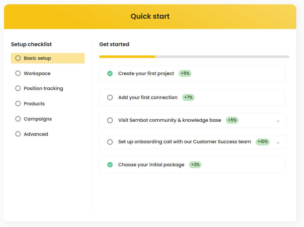Click the +3% badge on initial package
Screen dimensions: 304x227
click(x=195, y=165)
